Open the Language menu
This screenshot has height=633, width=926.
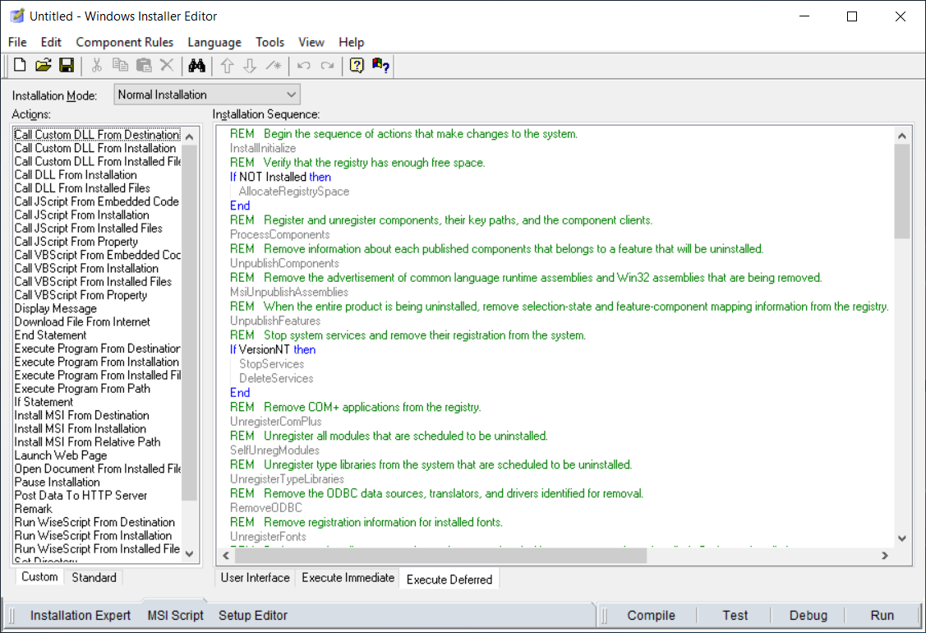[x=214, y=42]
